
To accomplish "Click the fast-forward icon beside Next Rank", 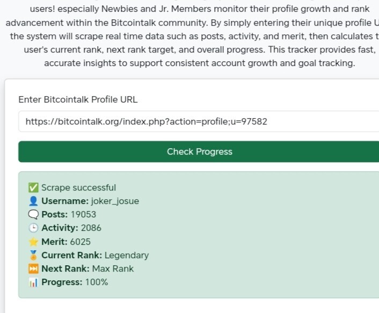I will click(x=33, y=269).
